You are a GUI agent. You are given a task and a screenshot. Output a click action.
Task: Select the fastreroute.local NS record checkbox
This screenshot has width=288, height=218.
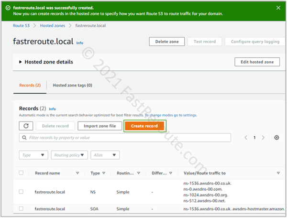click(x=21, y=192)
